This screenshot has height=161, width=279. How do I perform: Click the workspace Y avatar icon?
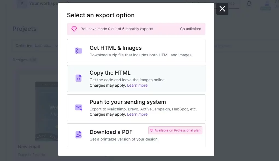point(22,4)
